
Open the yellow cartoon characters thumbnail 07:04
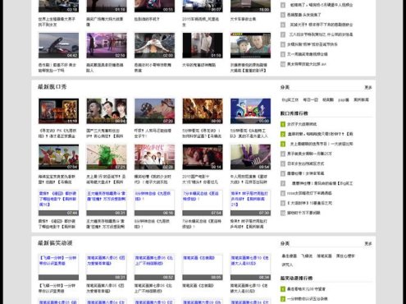coord(58,157)
